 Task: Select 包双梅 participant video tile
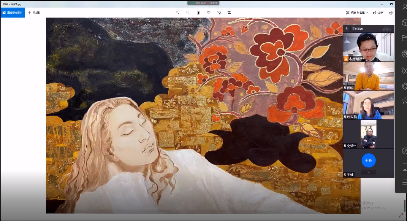point(369,105)
